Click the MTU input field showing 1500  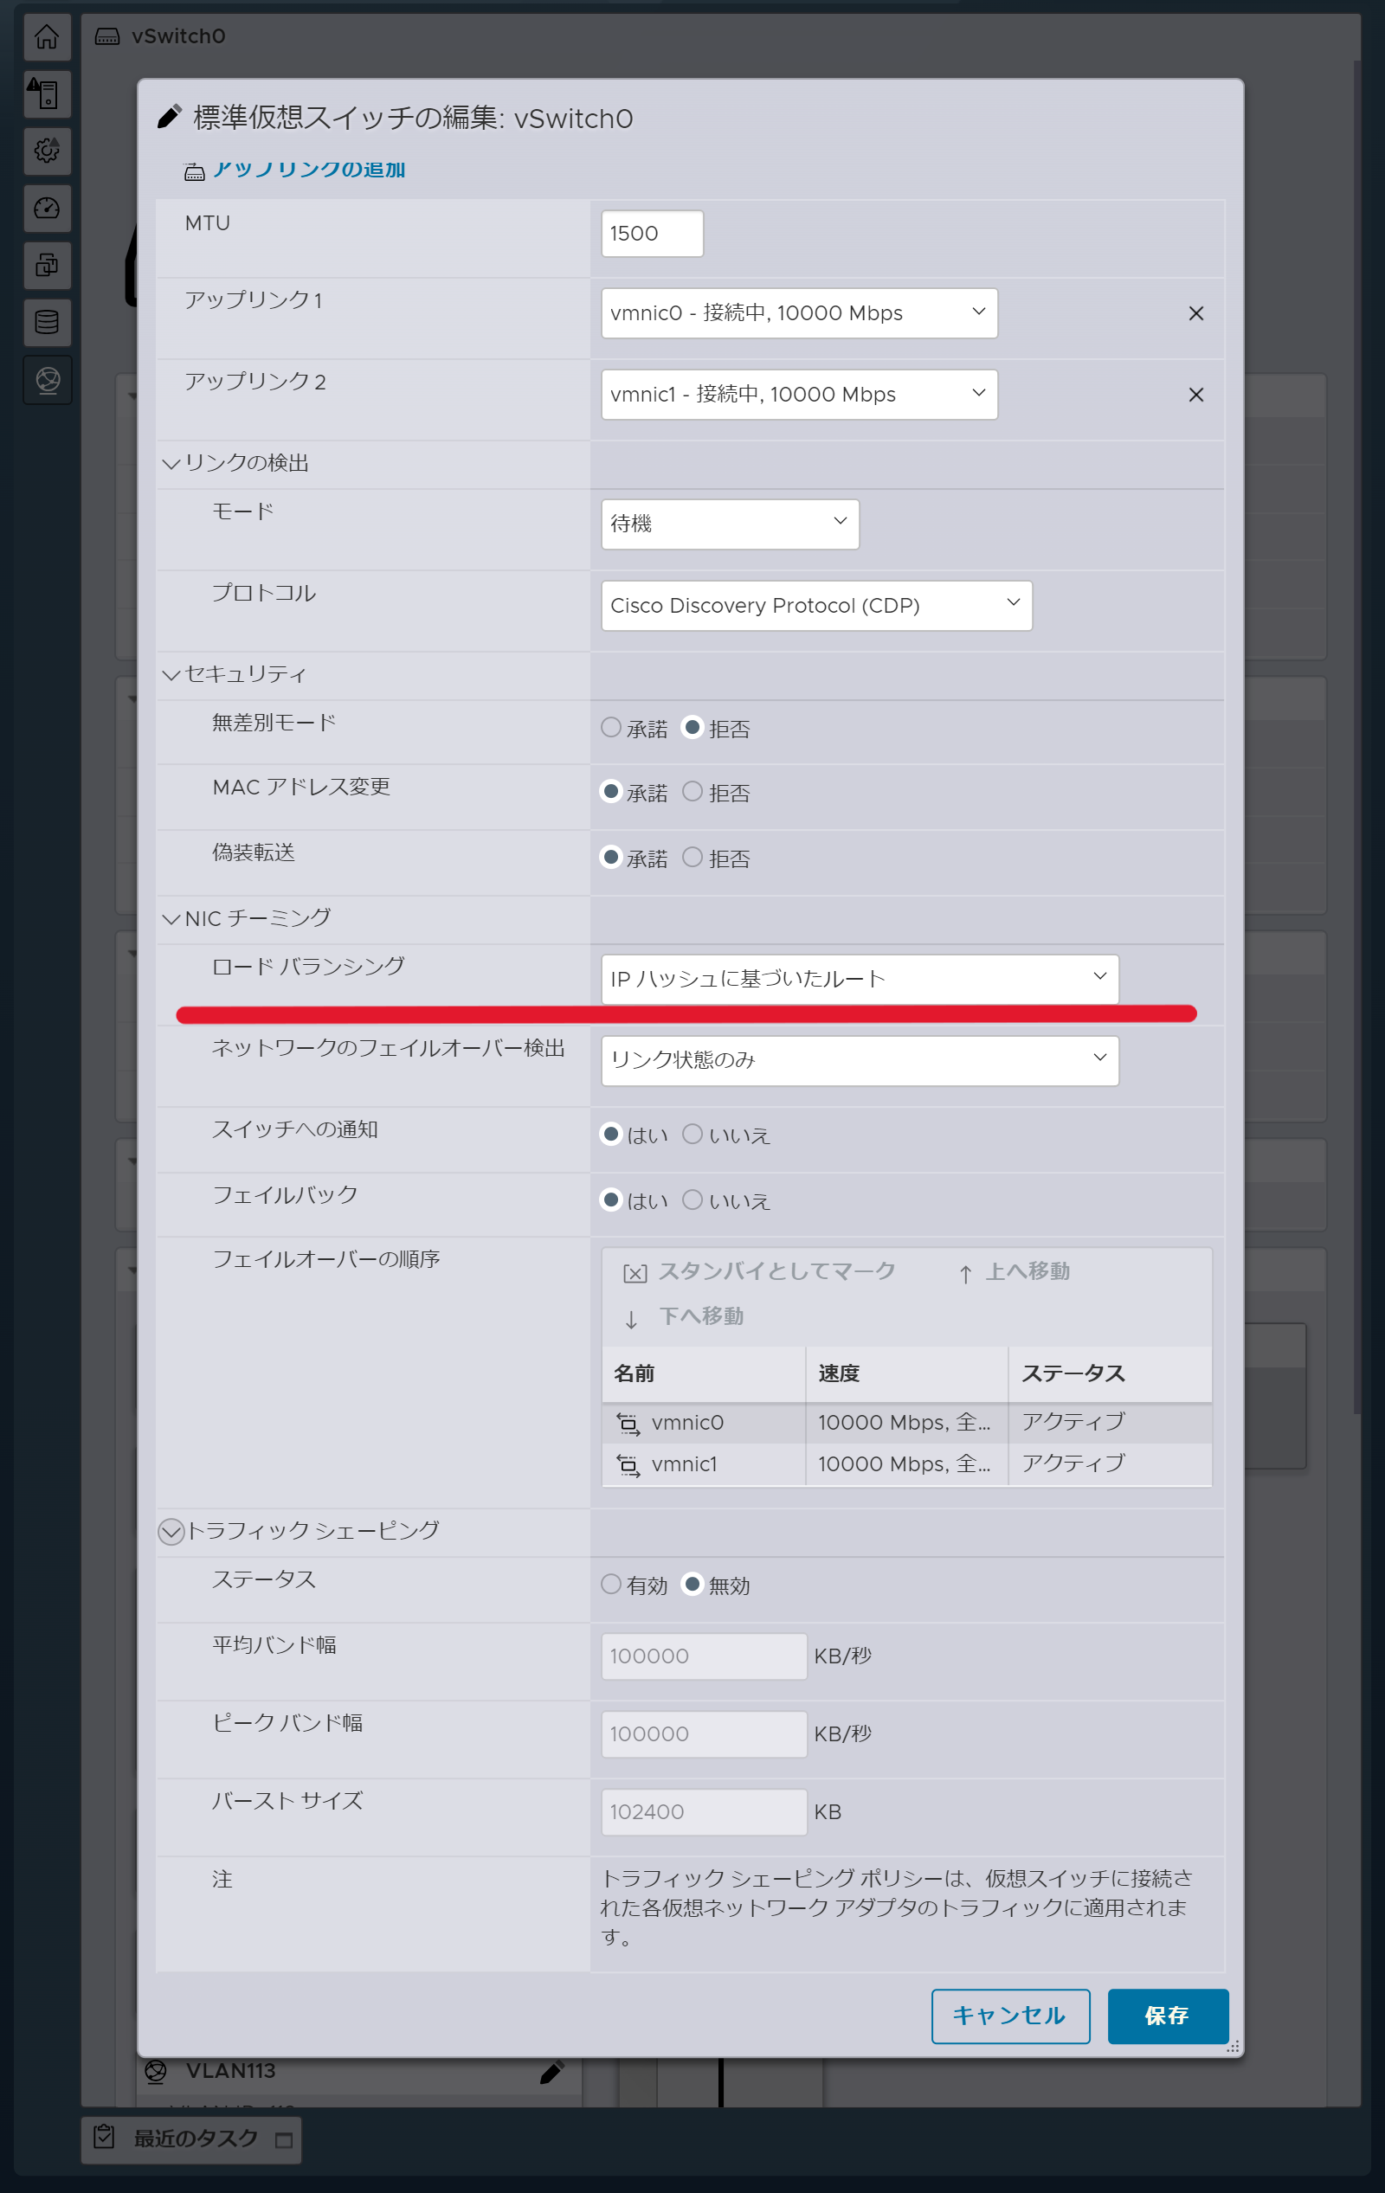(x=652, y=233)
